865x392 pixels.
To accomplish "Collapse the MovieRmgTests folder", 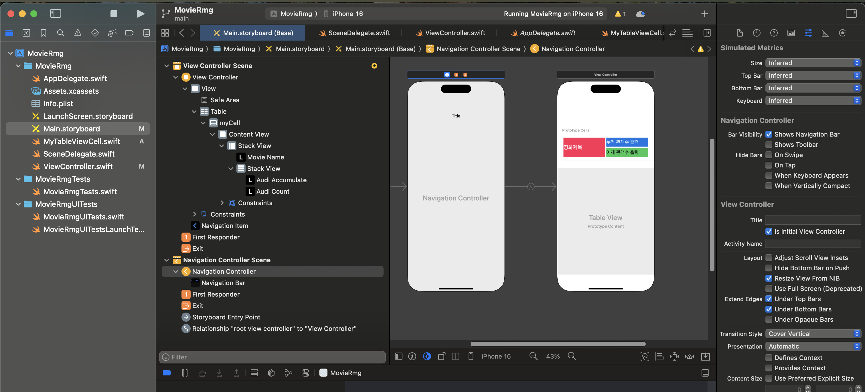I will click(19, 179).
